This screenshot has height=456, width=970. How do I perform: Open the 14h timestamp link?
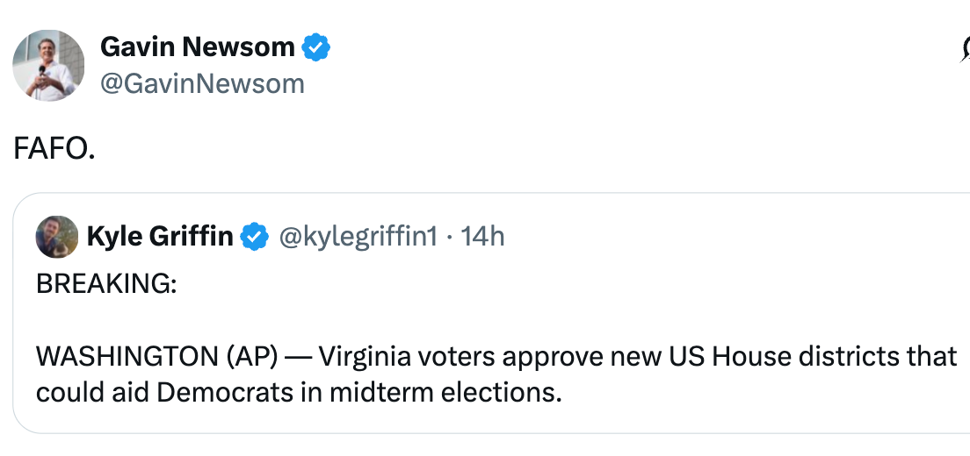click(x=482, y=236)
